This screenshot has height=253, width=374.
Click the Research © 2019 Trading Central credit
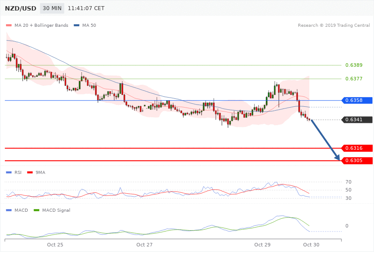(334, 25)
